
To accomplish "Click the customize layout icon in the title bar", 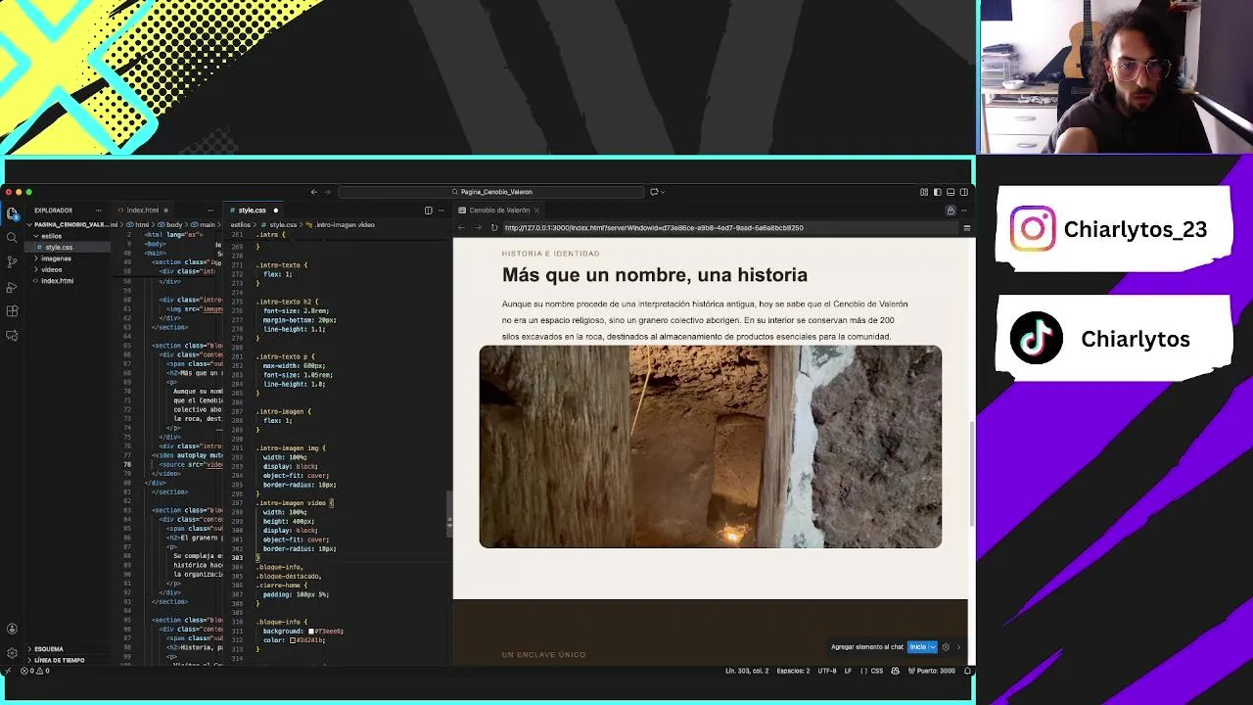I will point(923,192).
